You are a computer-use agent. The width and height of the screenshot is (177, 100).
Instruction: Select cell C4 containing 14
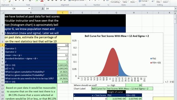pos(63,45)
